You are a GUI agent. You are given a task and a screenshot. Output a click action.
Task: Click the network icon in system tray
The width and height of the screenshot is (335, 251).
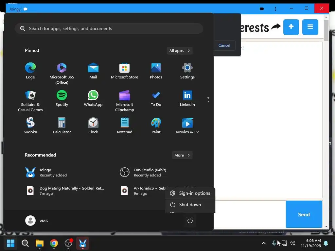[x=285, y=243]
